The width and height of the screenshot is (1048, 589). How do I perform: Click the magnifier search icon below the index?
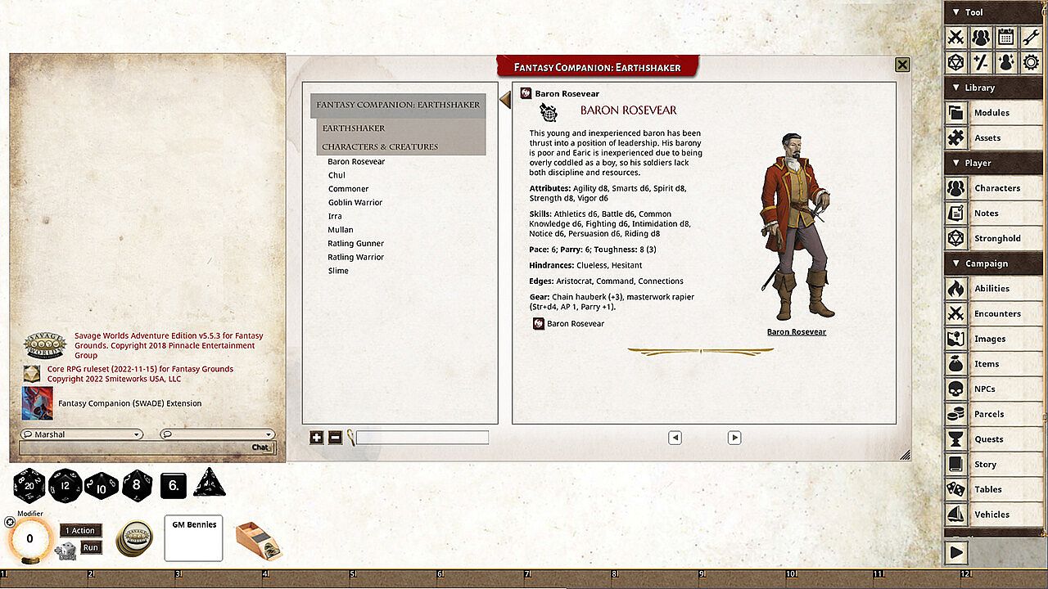(350, 438)
